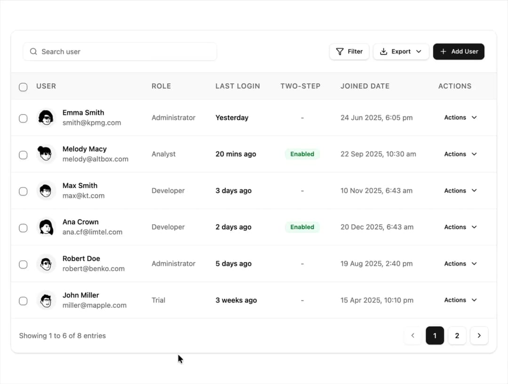Image resolution: width=508 pixels, height=384 pixels.
Task: Click 'Showing 1 to 6 of 8 entries'
Action: click(x=63, y=336)
